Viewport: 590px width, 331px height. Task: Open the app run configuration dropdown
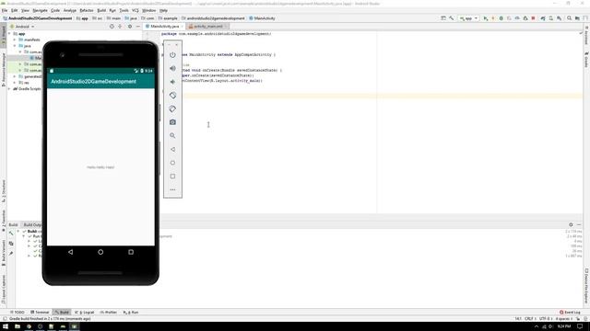(468, 18)
